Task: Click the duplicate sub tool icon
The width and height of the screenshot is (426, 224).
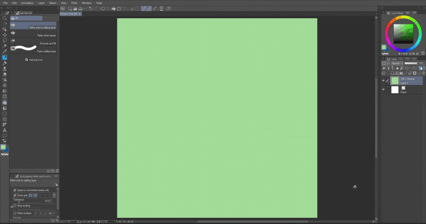Action: point(53,171)
